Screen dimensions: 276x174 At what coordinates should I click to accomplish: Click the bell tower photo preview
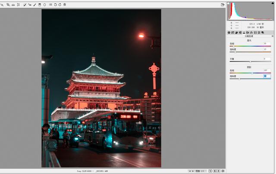click(101, 88)
